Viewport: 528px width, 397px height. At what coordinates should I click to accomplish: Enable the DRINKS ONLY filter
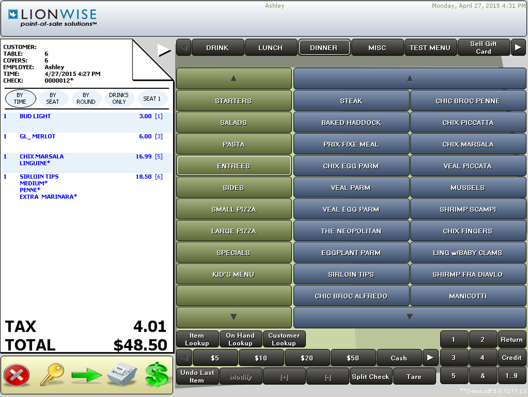(119, 99)
